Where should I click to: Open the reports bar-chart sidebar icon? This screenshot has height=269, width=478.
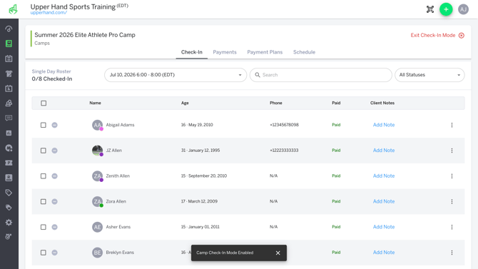(x=9, y=133)
